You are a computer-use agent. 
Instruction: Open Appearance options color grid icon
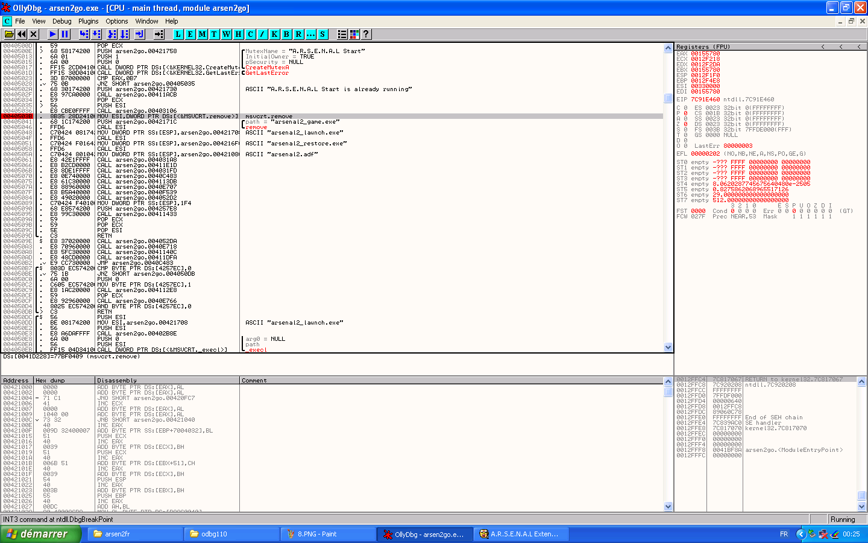click(x=354, y=34)
